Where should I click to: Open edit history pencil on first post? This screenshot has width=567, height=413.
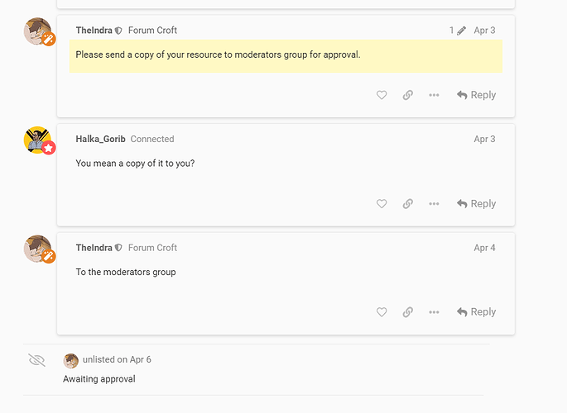coord(457,31)
